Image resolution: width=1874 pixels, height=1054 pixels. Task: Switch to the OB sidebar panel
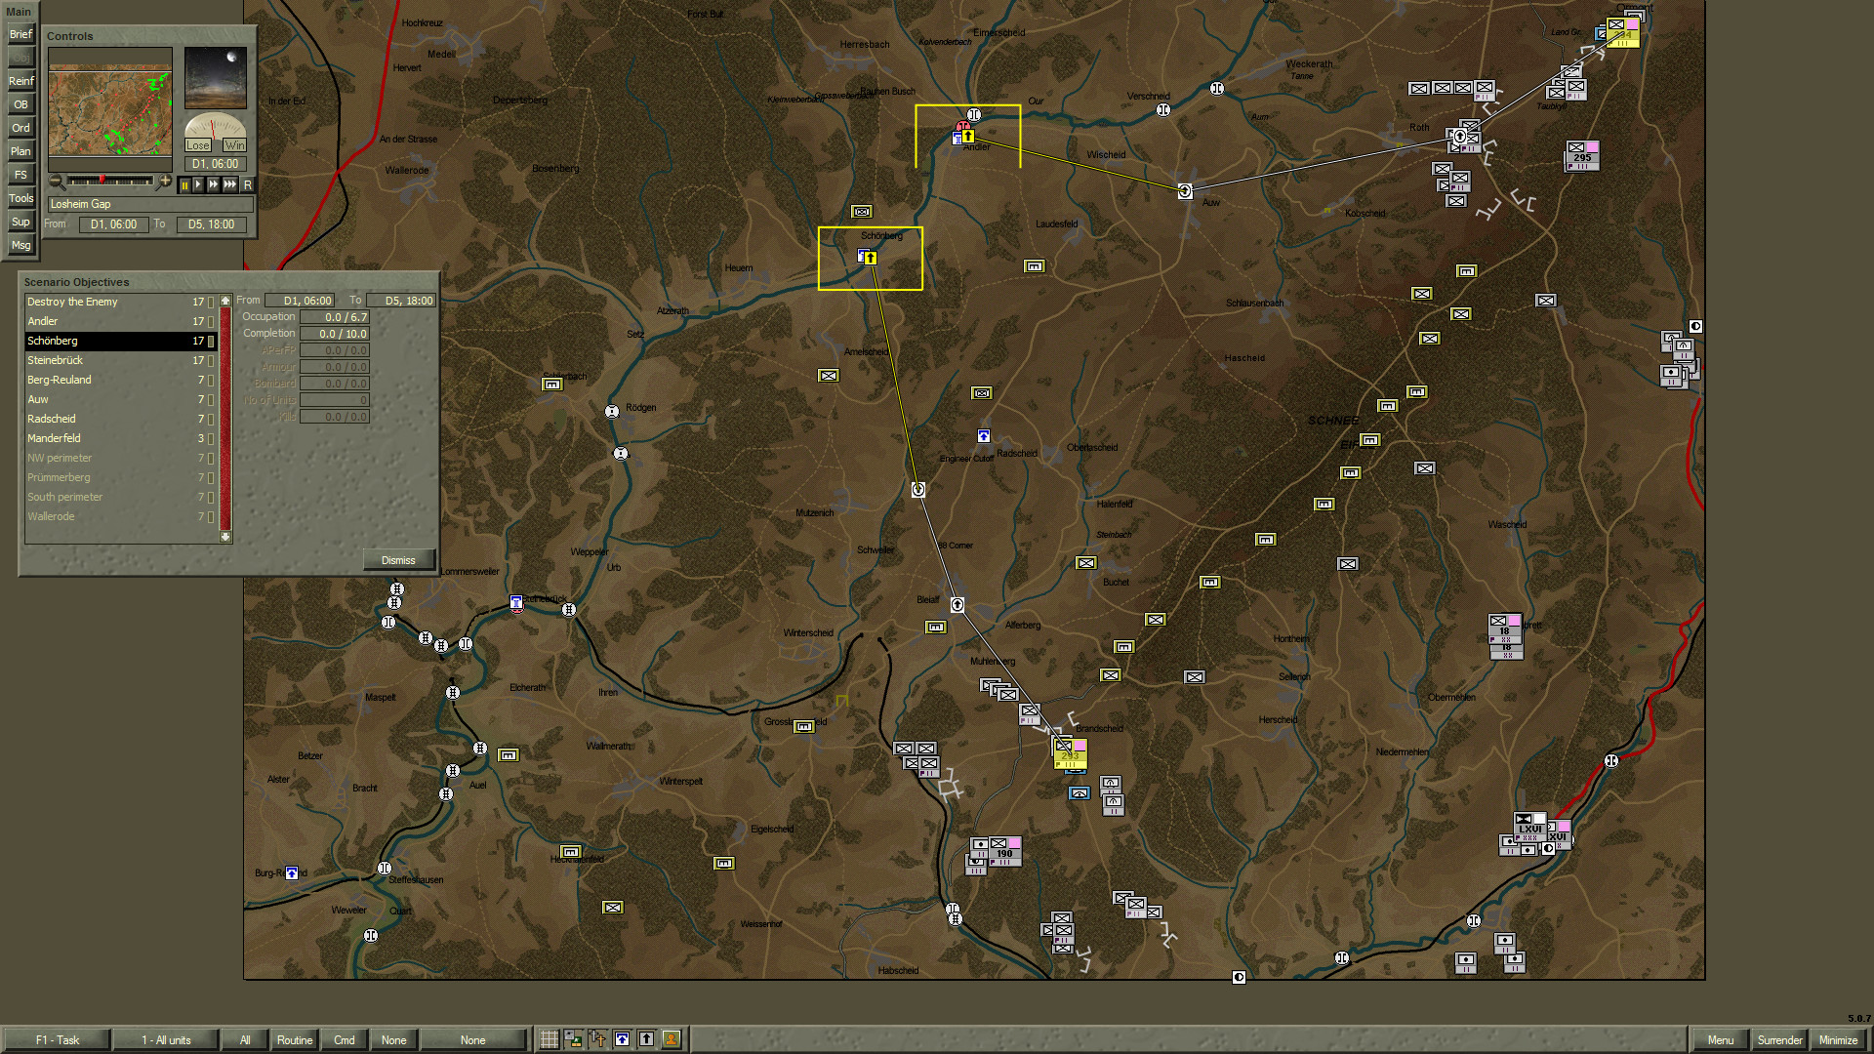[x=20, y=104]
